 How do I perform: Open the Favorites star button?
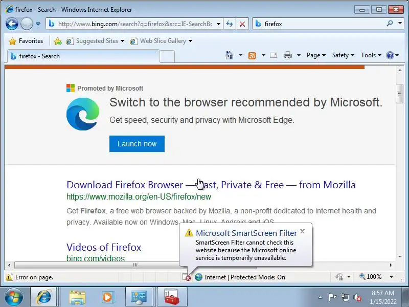[x=26, y=41]
